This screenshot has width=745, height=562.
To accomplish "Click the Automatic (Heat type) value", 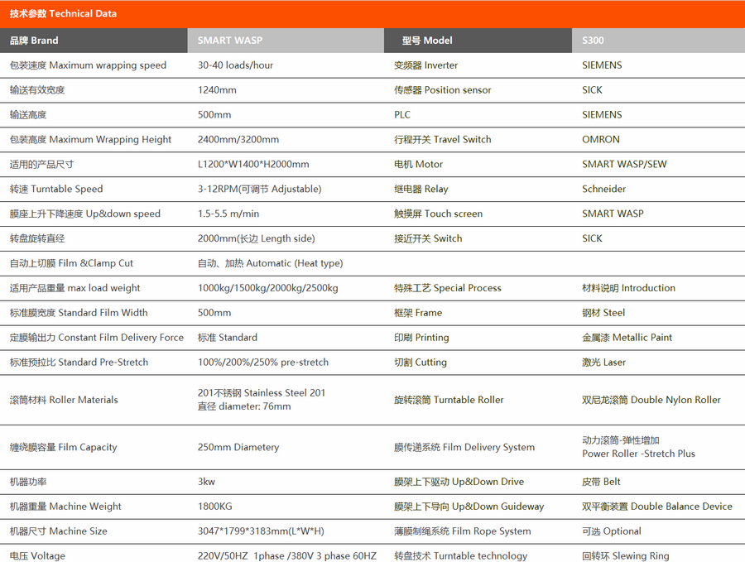I will (270, 263).
